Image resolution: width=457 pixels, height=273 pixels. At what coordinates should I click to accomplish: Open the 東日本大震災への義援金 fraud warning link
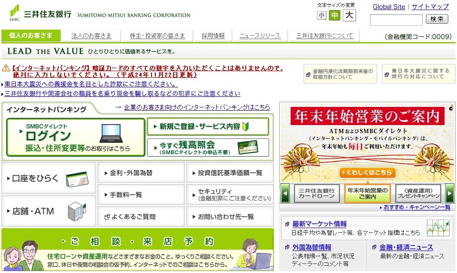(x=91, y=84)
